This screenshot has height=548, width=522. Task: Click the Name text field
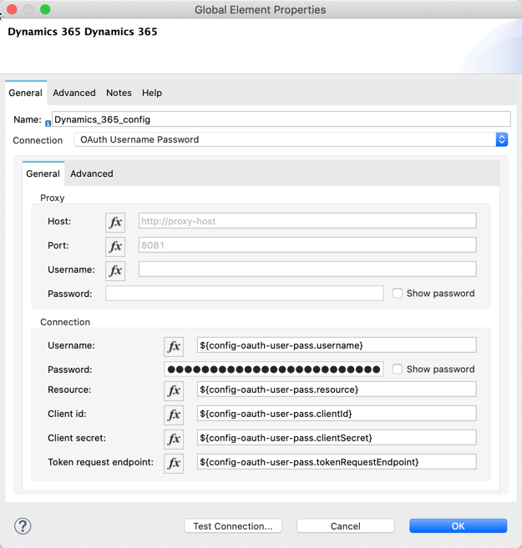click(281, 120)
